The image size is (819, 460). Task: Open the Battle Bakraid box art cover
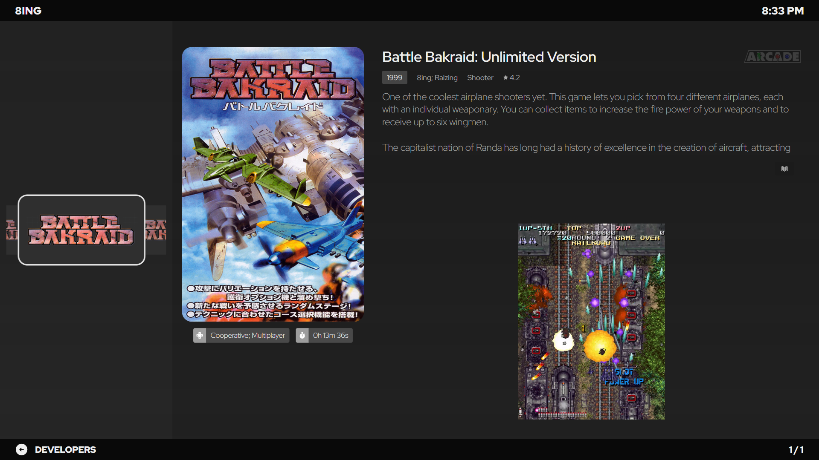coord(273,184)
